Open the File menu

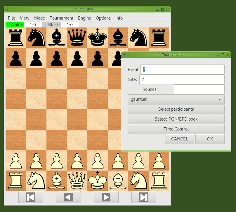click(x=11, y=18)
